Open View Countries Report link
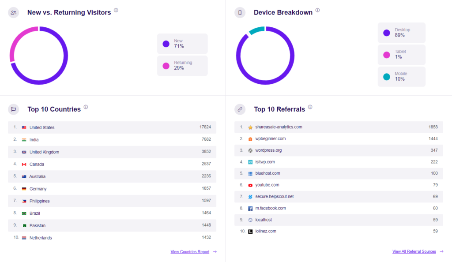The image size is (452, 262). pyautogui.click(x=190, y=252)
